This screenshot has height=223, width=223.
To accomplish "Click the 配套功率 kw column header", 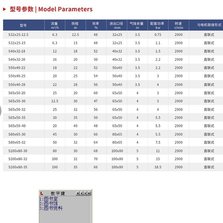I will (158, 25).
